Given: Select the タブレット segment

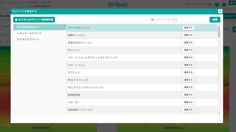Looking at the screenshot, I should point(188,73).
